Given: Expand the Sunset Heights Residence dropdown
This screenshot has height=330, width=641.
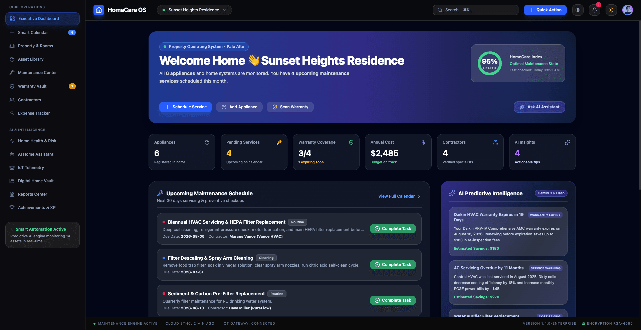Looking at the screenshot, I should click(194, 10).
